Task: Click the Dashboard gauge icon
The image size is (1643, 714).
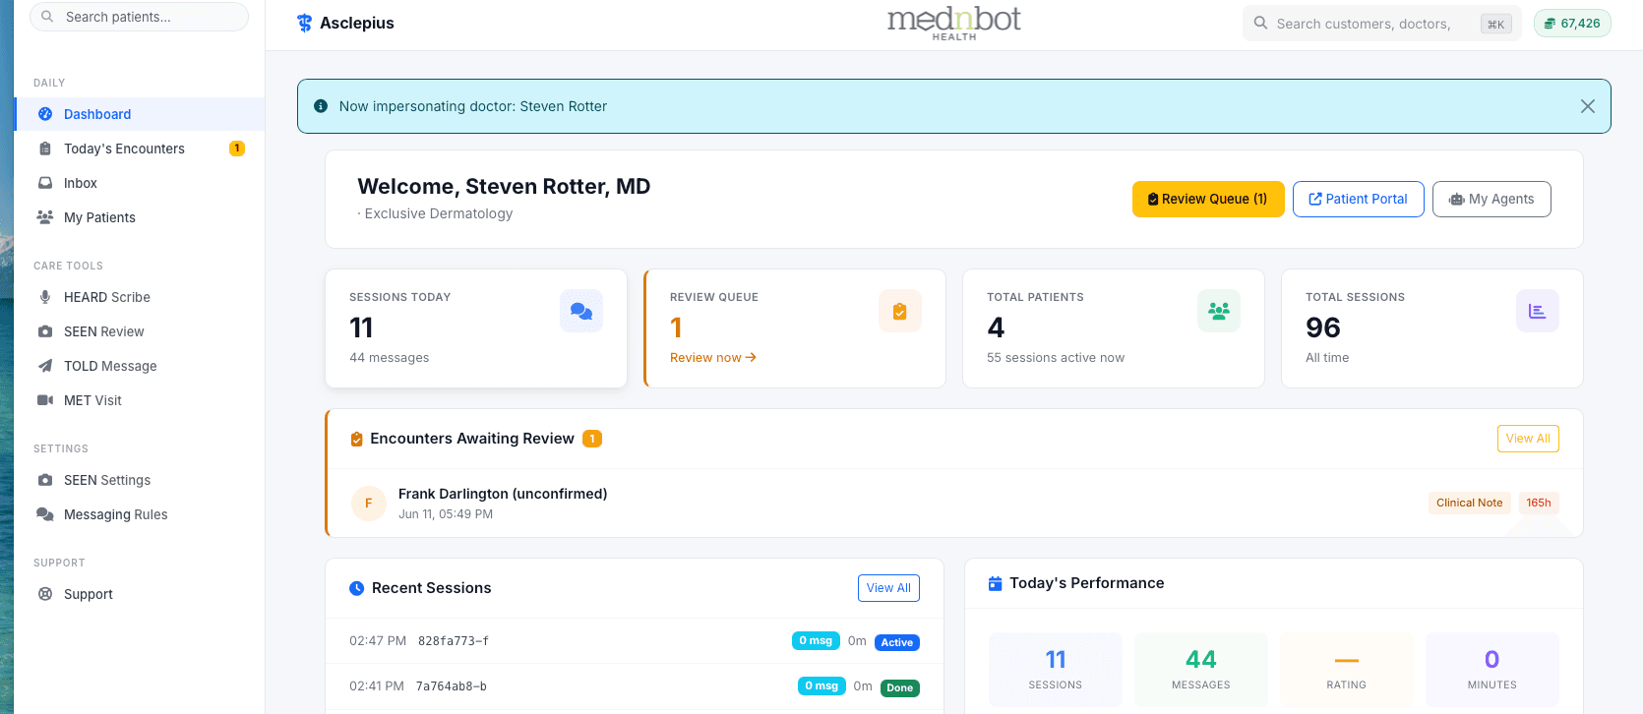Action: (45, 114)
